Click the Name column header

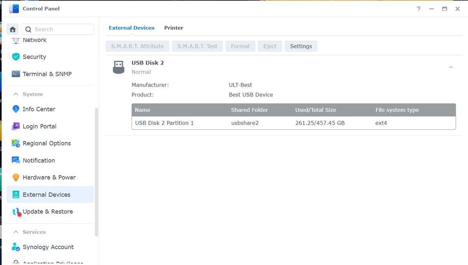point(142,110)
